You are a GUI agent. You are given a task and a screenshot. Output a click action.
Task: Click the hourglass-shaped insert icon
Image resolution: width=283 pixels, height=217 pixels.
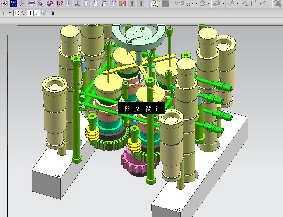click(x=104, y=4)
